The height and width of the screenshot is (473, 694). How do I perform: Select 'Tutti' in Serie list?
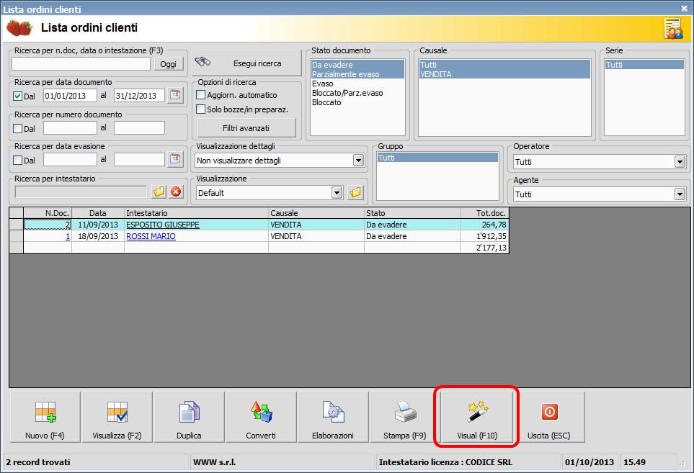coord(644,65)
